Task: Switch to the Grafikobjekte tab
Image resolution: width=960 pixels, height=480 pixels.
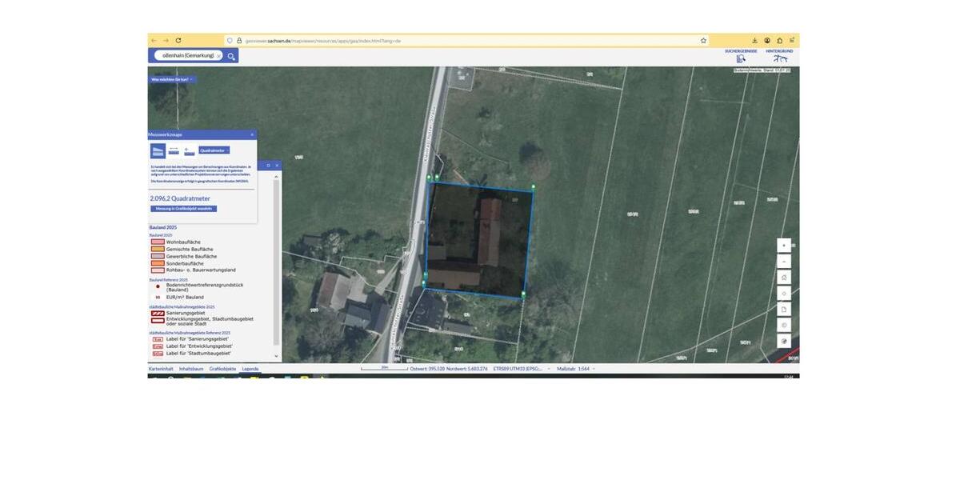Action: click(222, 369)
